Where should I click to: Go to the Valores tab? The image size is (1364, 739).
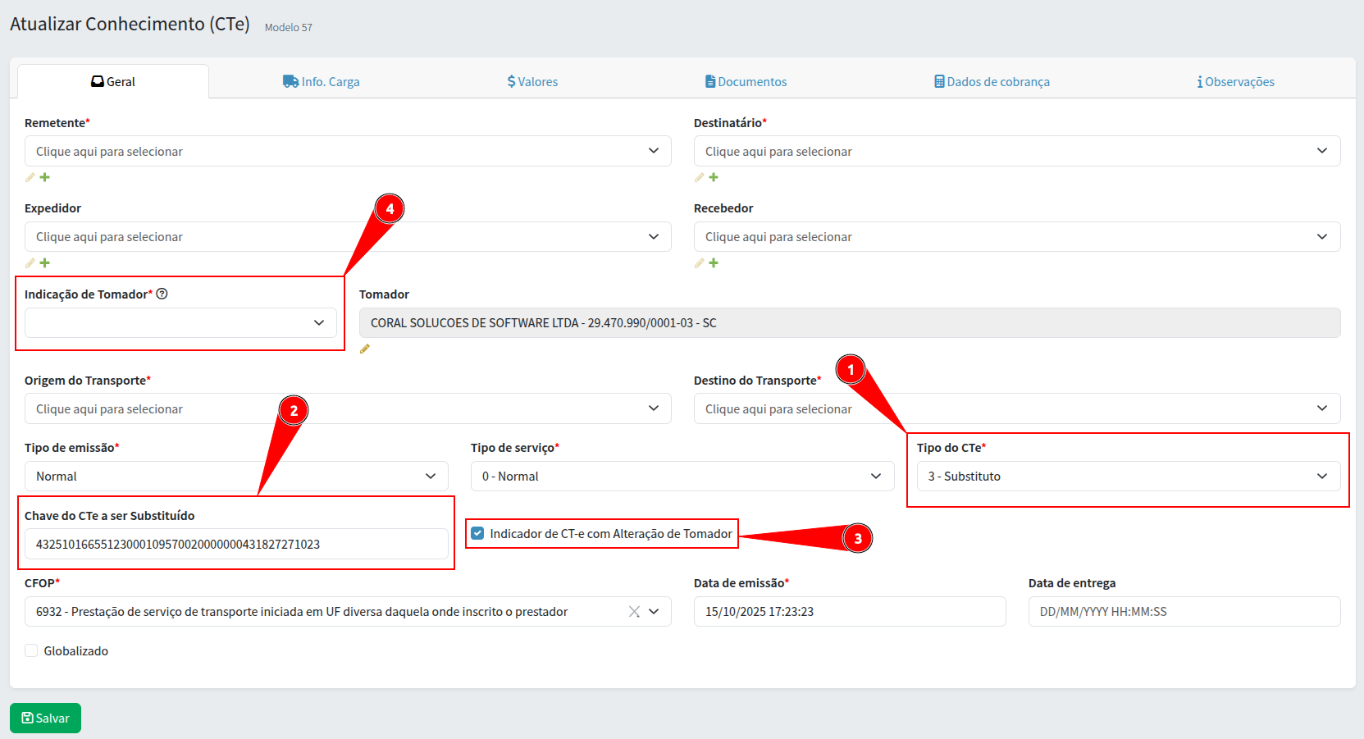pos(532,82)
